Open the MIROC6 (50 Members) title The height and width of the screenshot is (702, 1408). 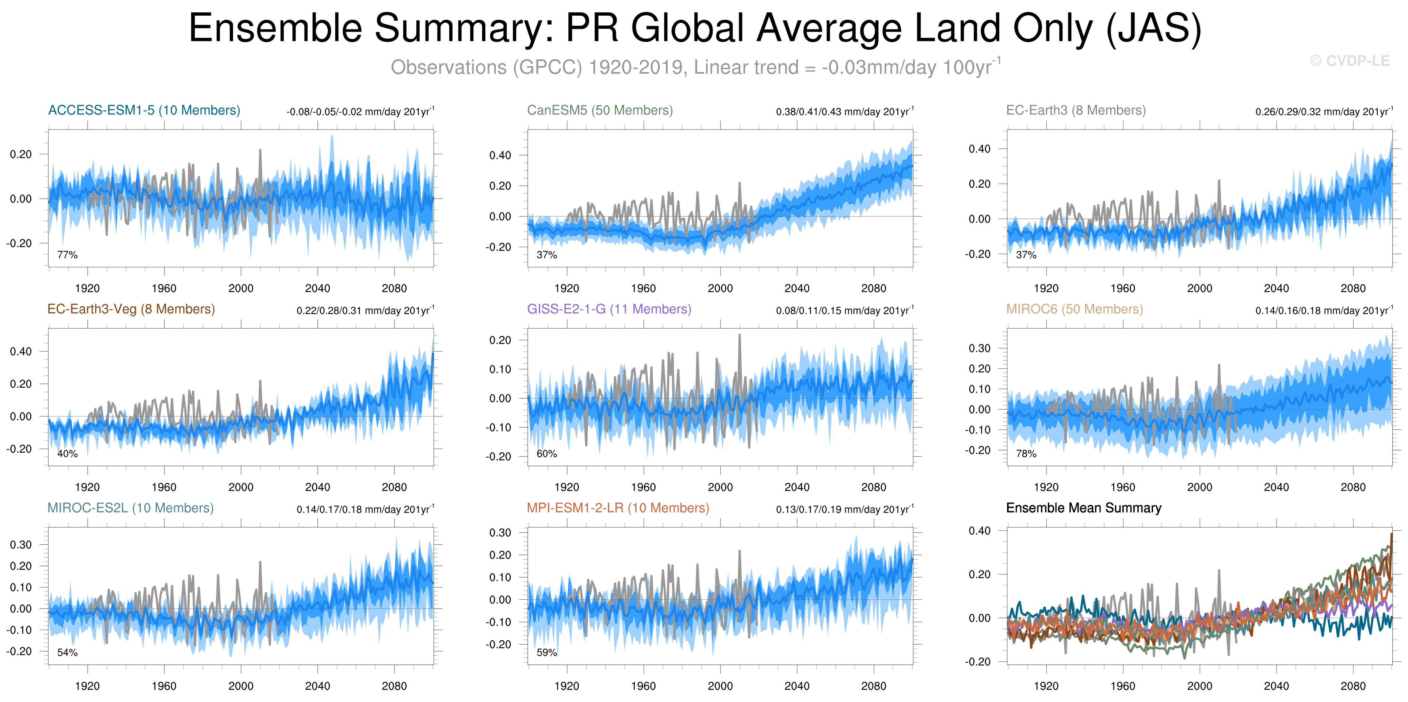1075,309
